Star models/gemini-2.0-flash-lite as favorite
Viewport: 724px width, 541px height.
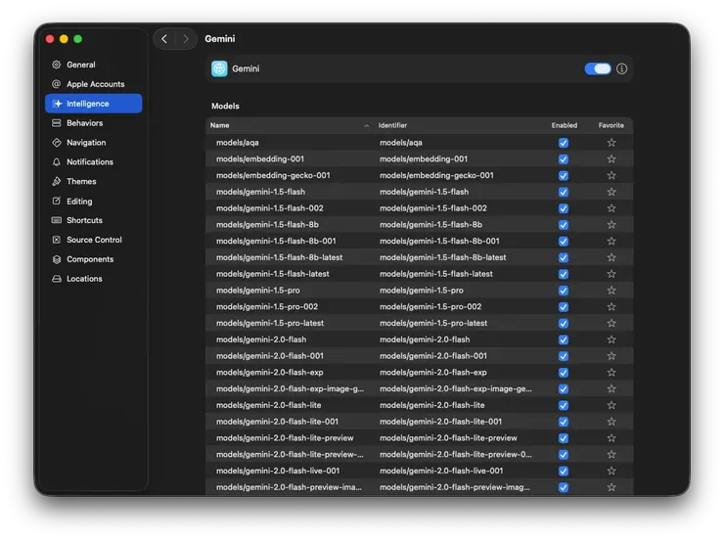pyautogui.click(x=611, y=405)
